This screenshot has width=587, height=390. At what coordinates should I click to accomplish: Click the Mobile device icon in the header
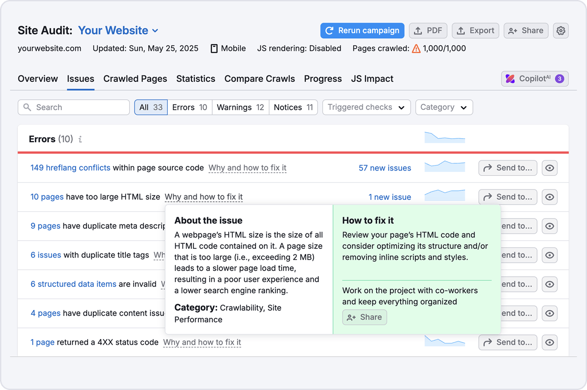coord(214,48)
